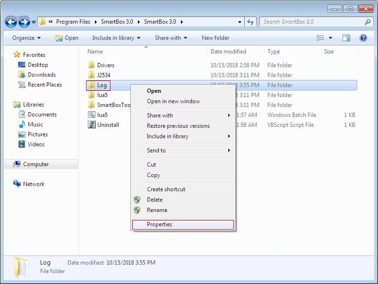This screenshot has height=284, width=378.
Task: Choose Properties in context menu
Action: click(183, 224)
